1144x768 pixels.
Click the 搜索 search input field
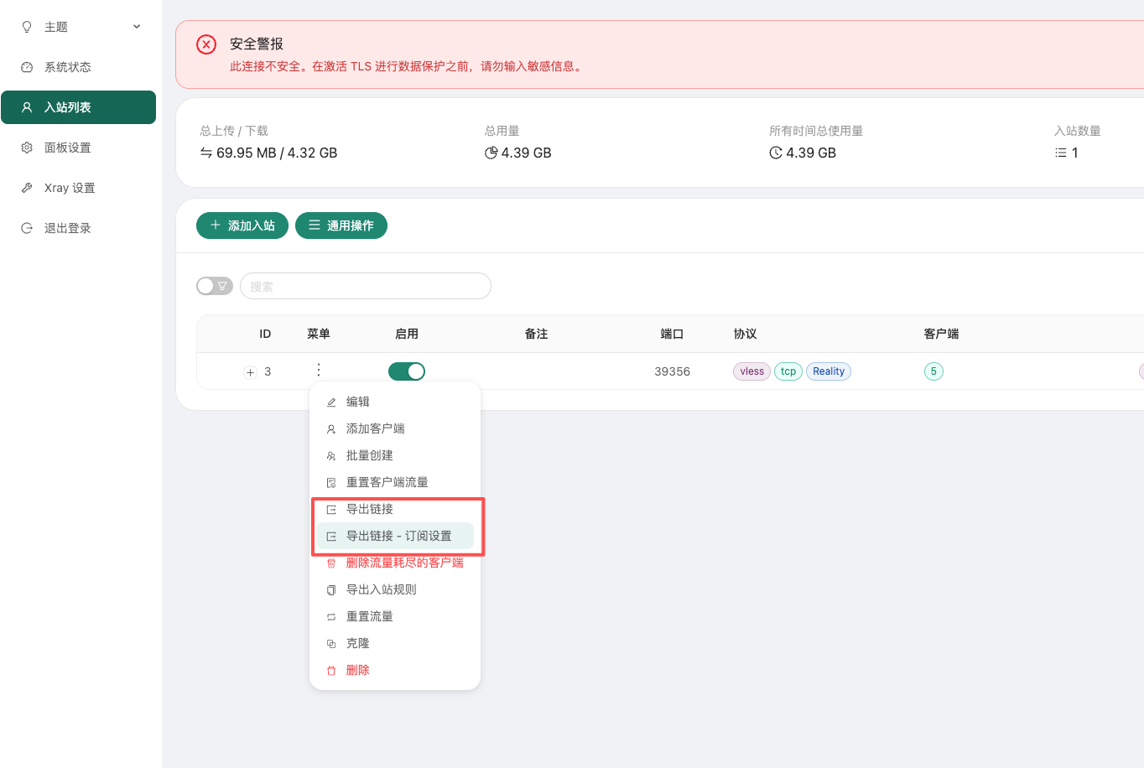point(366,286)
